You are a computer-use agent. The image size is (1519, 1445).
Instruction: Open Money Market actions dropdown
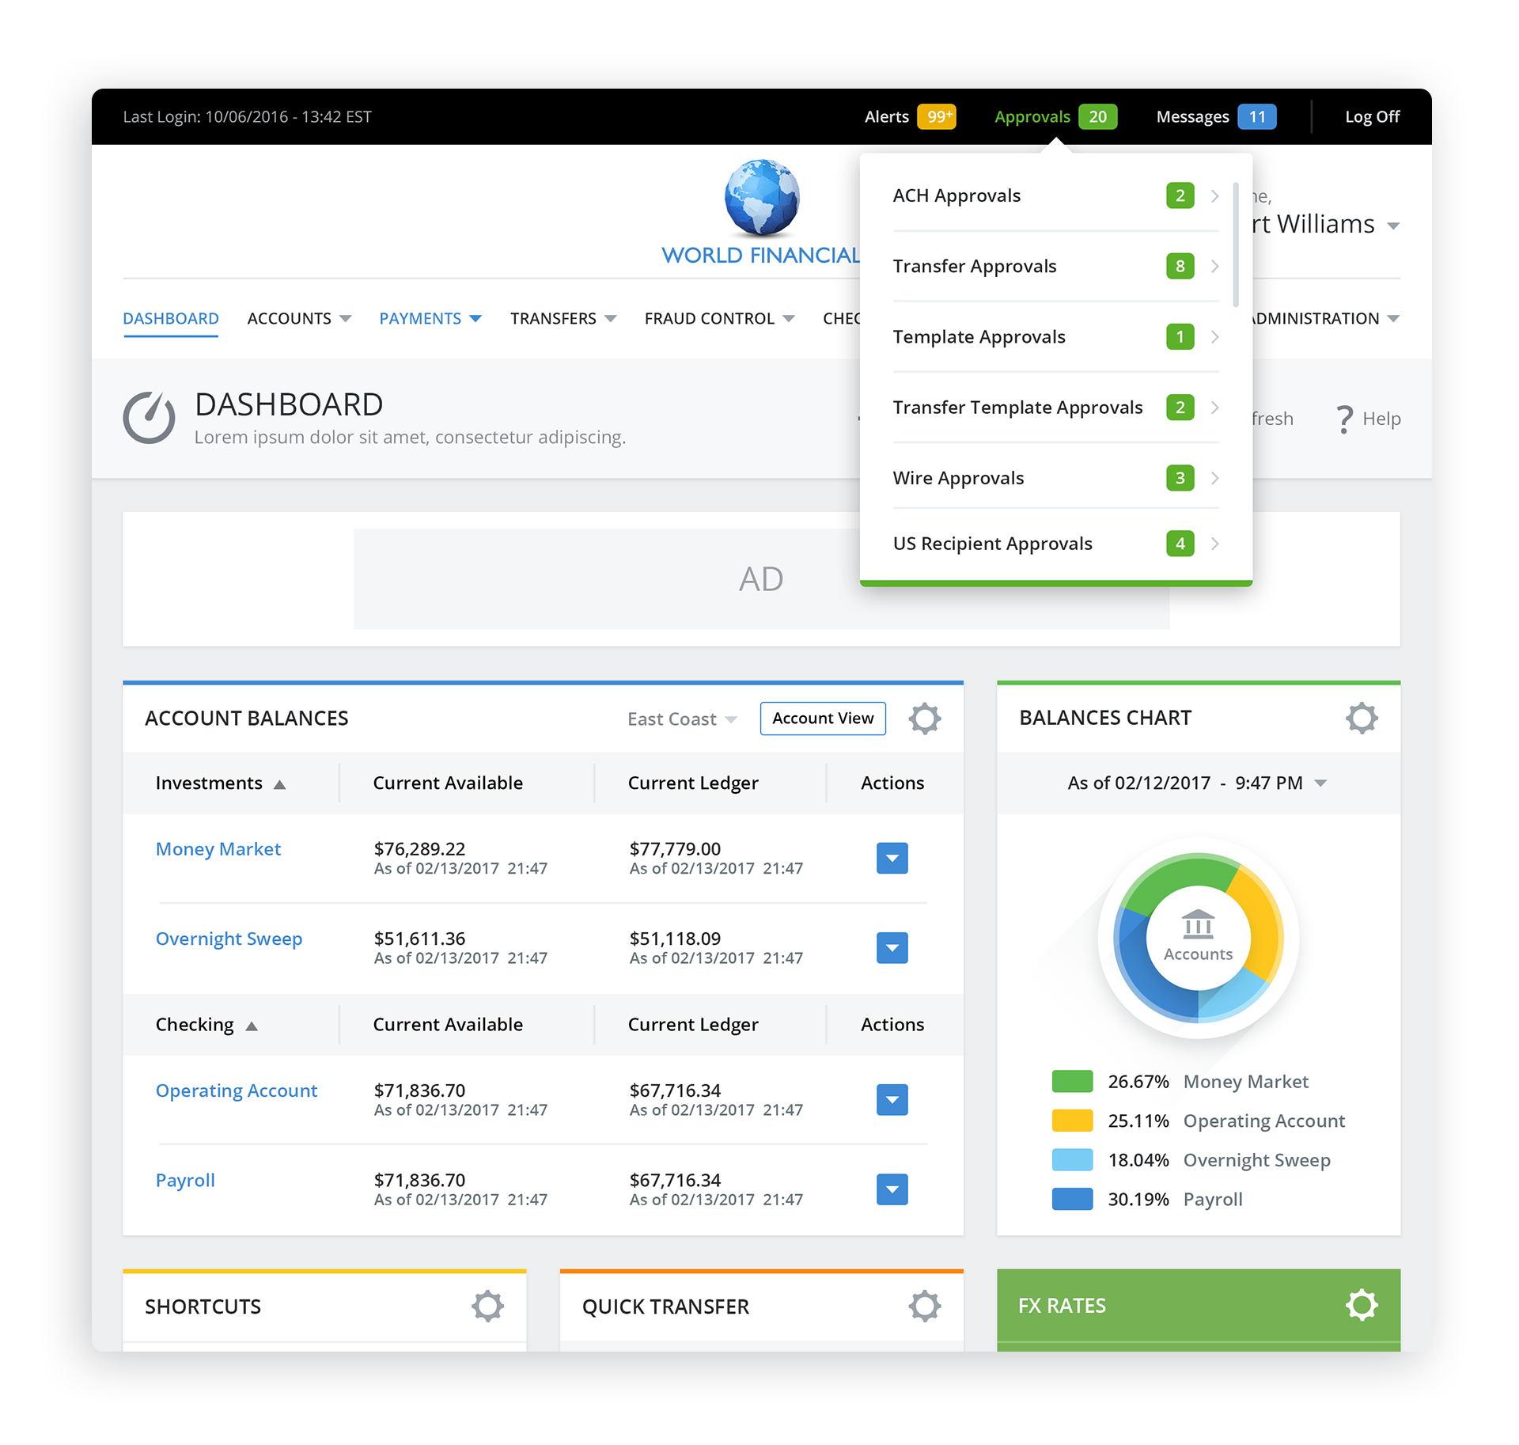coord(892,858)
